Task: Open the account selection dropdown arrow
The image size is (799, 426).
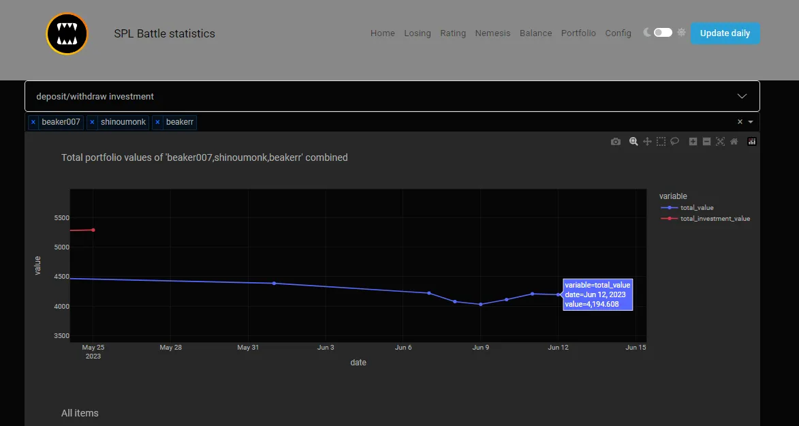Action: (x=751, y=122)
